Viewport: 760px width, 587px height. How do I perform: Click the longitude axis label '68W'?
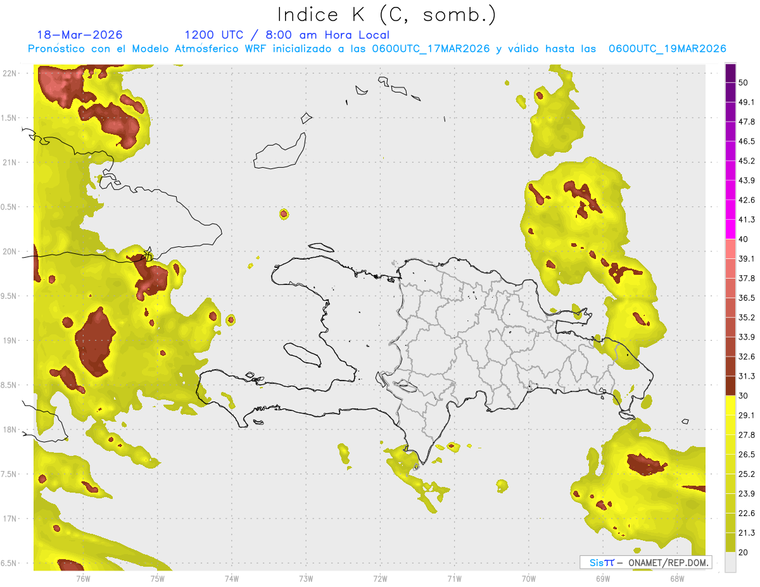click(x=677, y=579)
